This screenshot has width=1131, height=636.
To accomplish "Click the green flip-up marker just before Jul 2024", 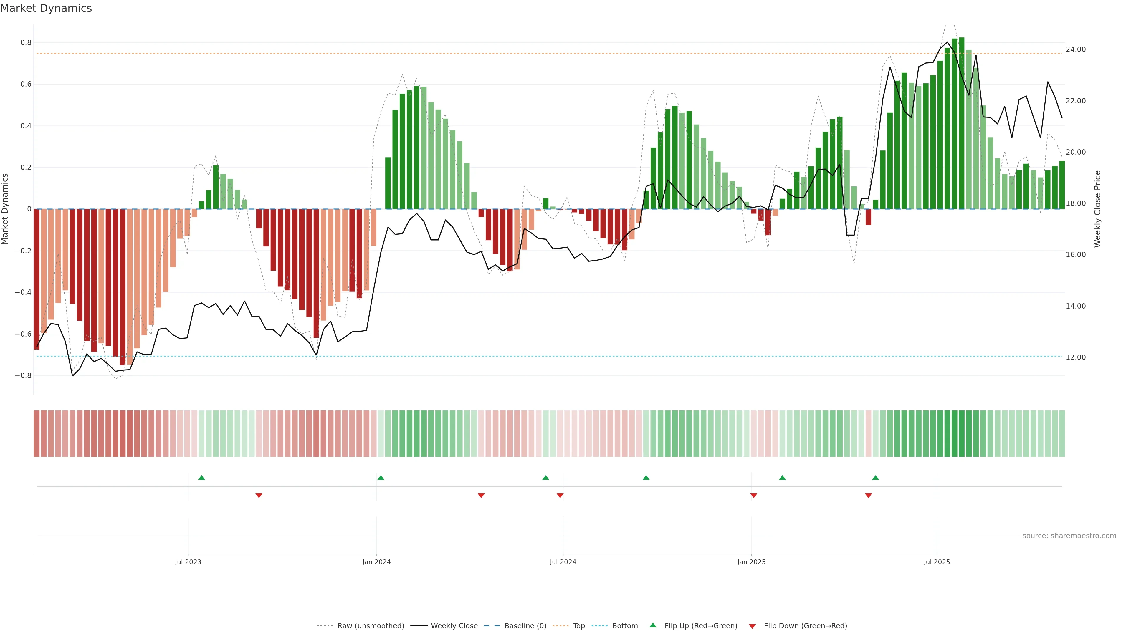I will pyautogui.click(x=546, y=478).
